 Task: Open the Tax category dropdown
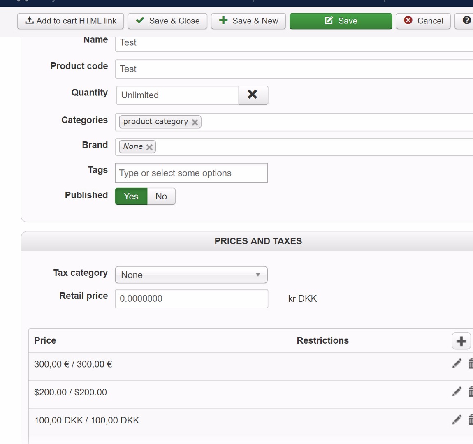pyautogui.click(x=191, y=275)
